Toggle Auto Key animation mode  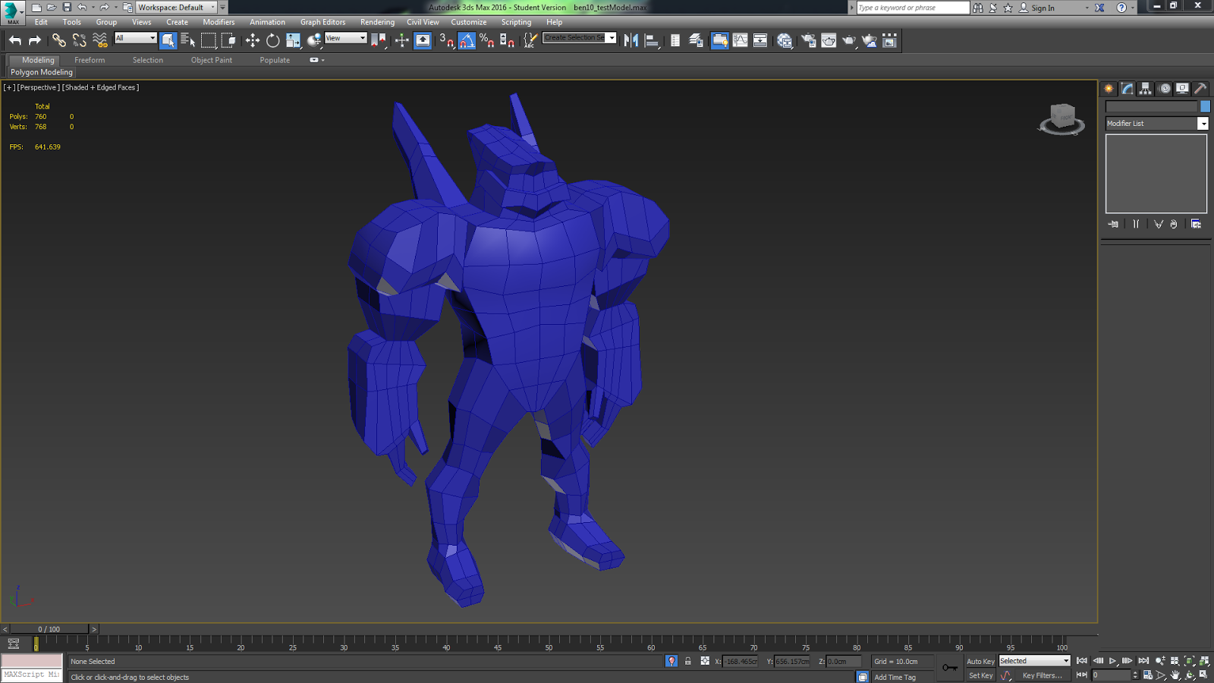coord(980,661)
